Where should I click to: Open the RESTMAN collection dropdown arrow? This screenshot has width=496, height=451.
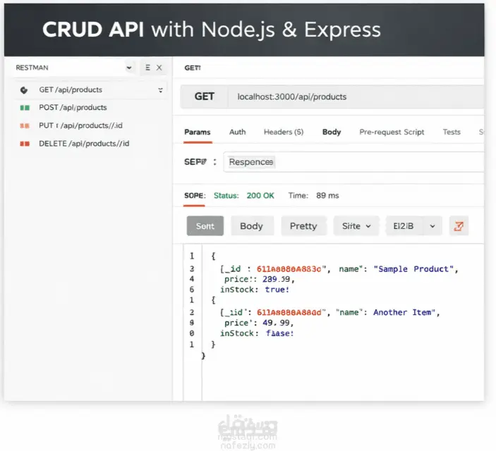coord(128,68)
